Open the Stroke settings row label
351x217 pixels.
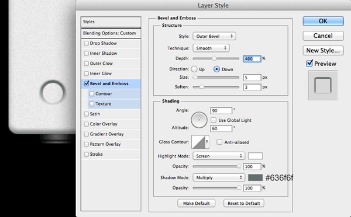(x=97, y=154)
